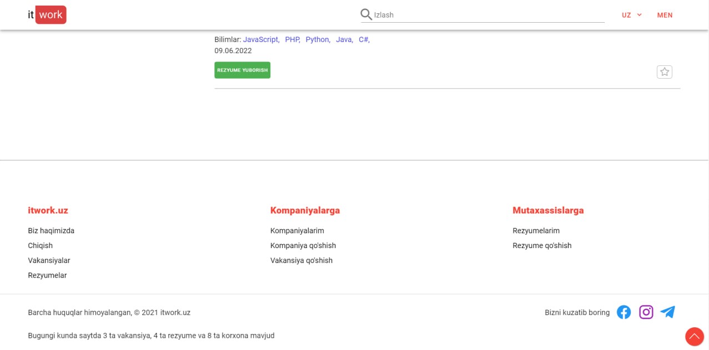Go to Vakansiyalar in the footer
709x350 pixels.
coord(49,260)
